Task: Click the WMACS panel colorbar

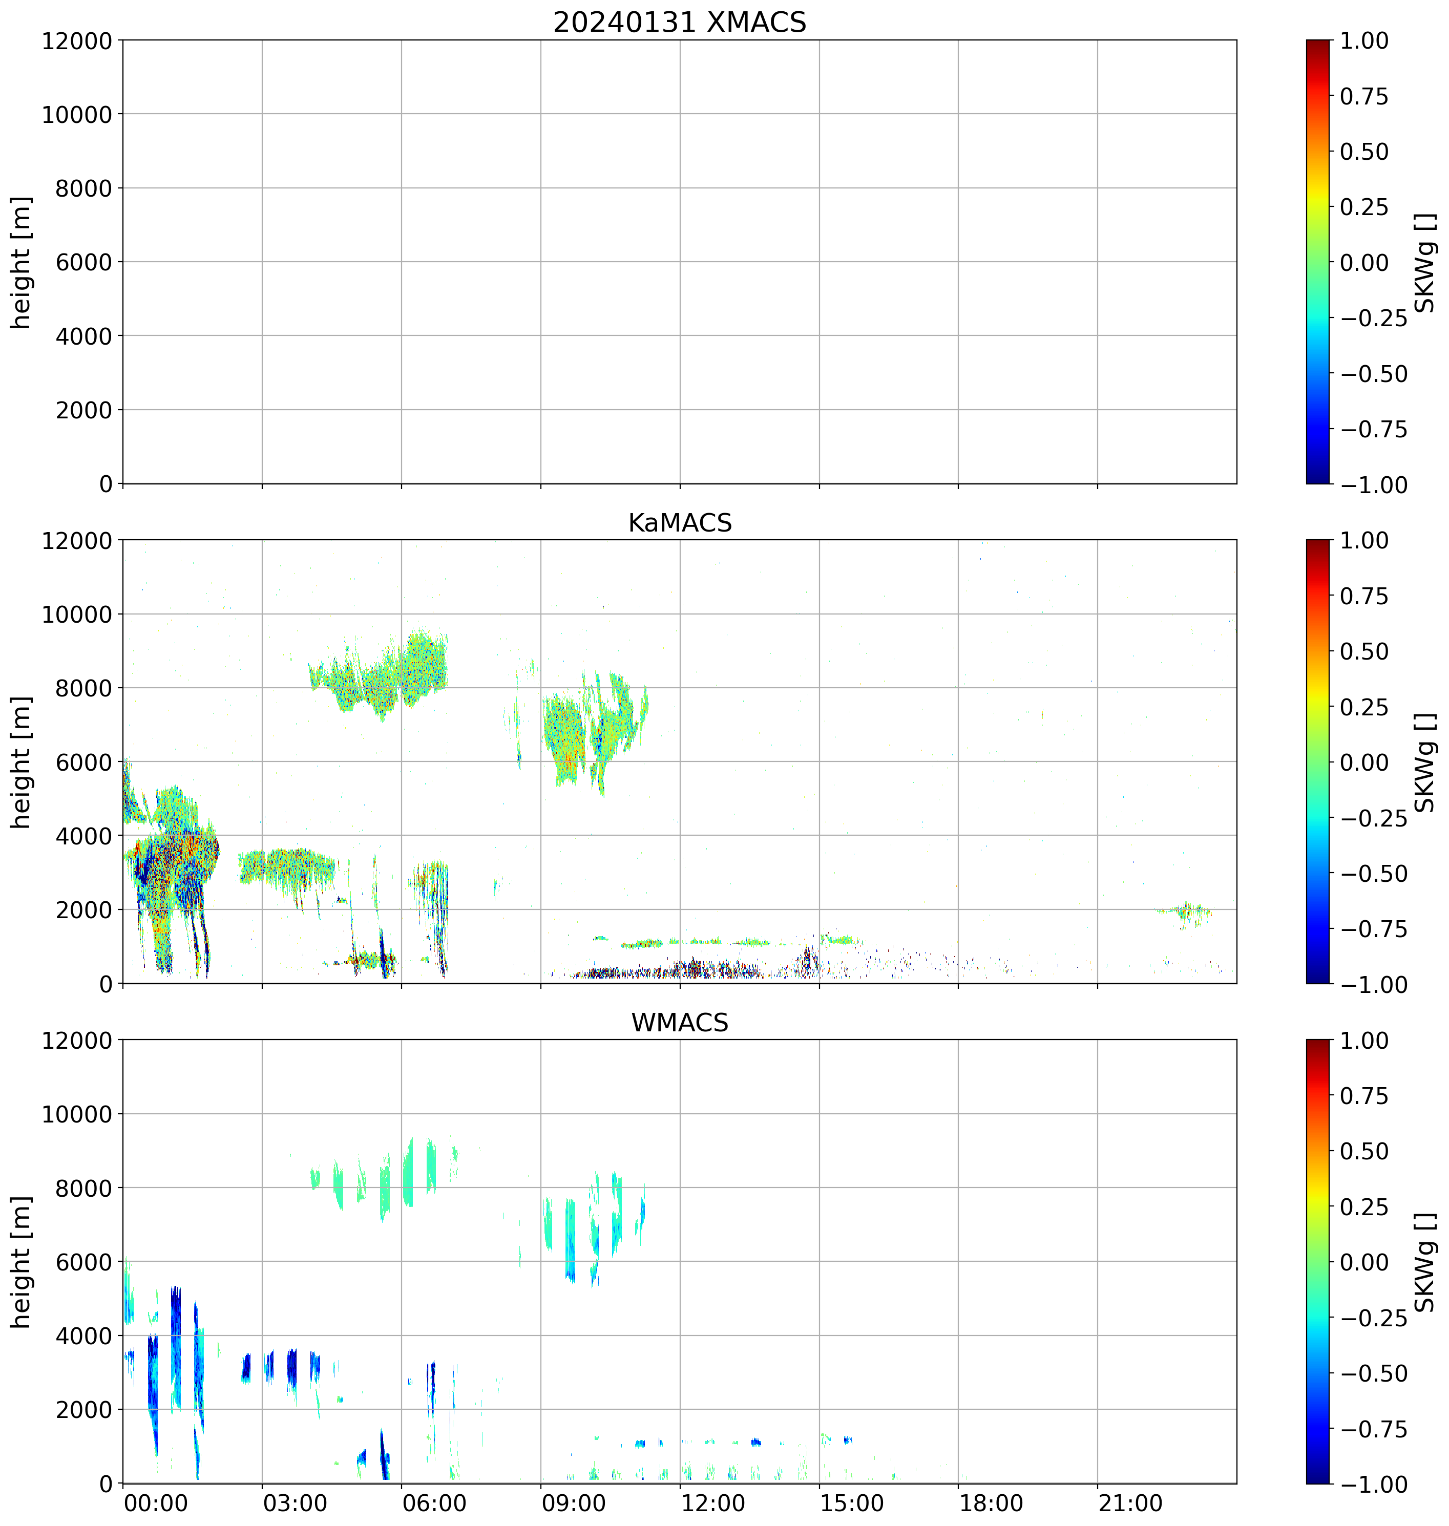Action: (1318, 1261)
